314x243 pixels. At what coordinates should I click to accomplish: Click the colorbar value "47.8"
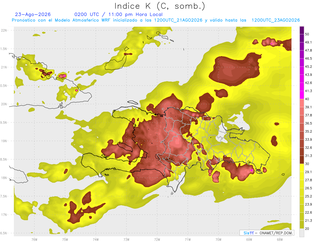coord(309,51)
